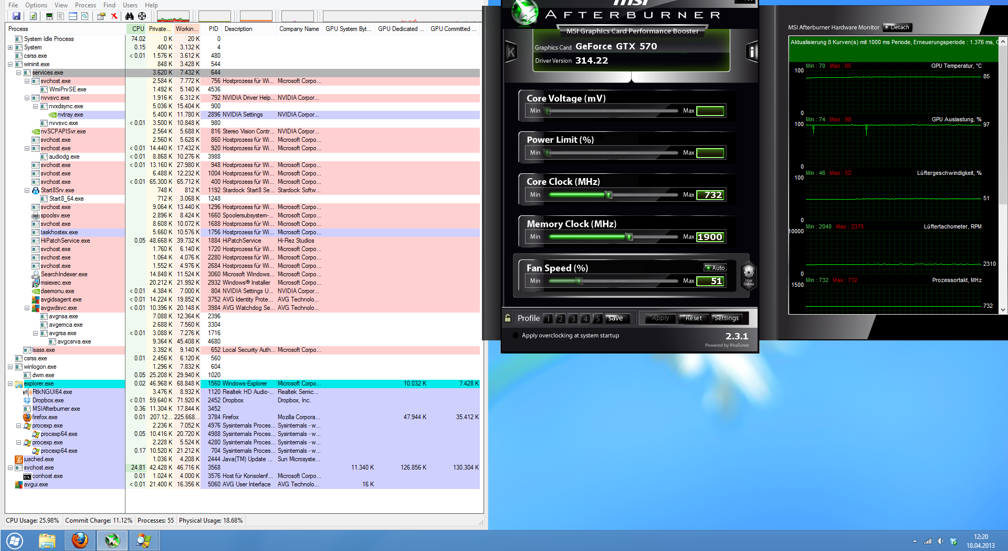The image size is (1008, 551).
Task: Click the Refresh Now toolbar icon
Action: (x=33, y=16)
